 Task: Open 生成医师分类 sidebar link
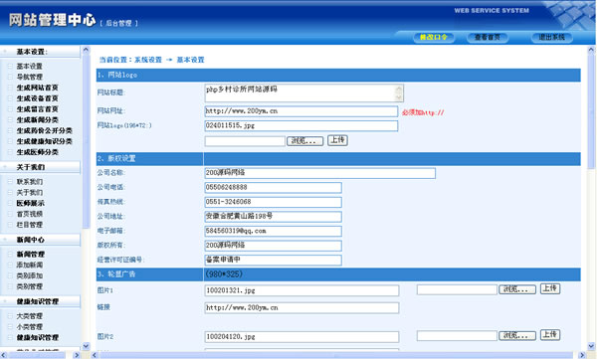pos(37,152)
